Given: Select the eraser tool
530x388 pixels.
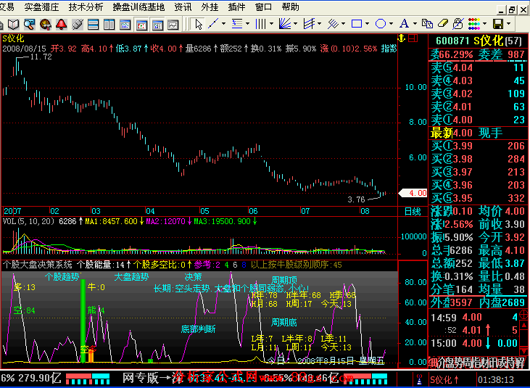Looking at the screenshot, I should [x=443, y=24].
